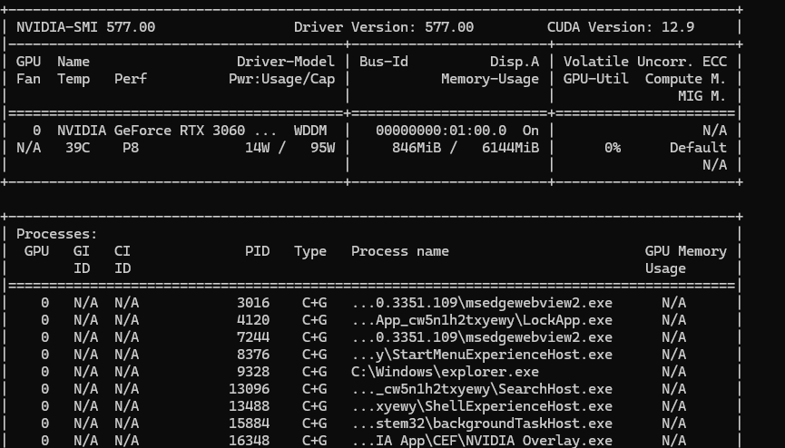This screenshot has width=785, height=448.
Task: Click the Perf header label
Action: pos(130,79)
